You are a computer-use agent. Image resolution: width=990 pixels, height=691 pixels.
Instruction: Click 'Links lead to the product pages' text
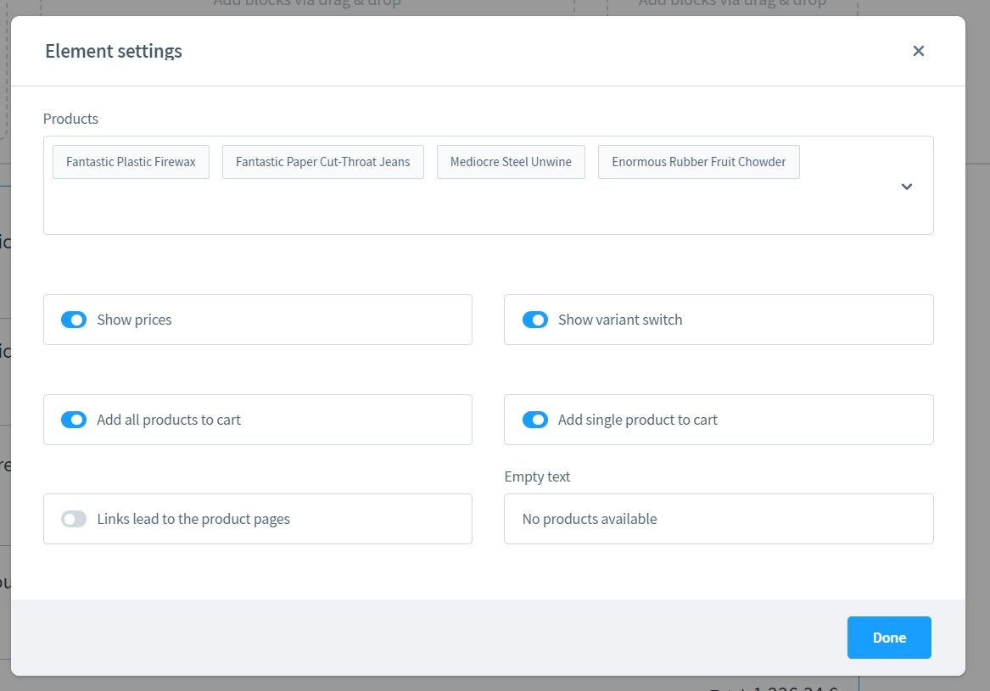[193, 519]
